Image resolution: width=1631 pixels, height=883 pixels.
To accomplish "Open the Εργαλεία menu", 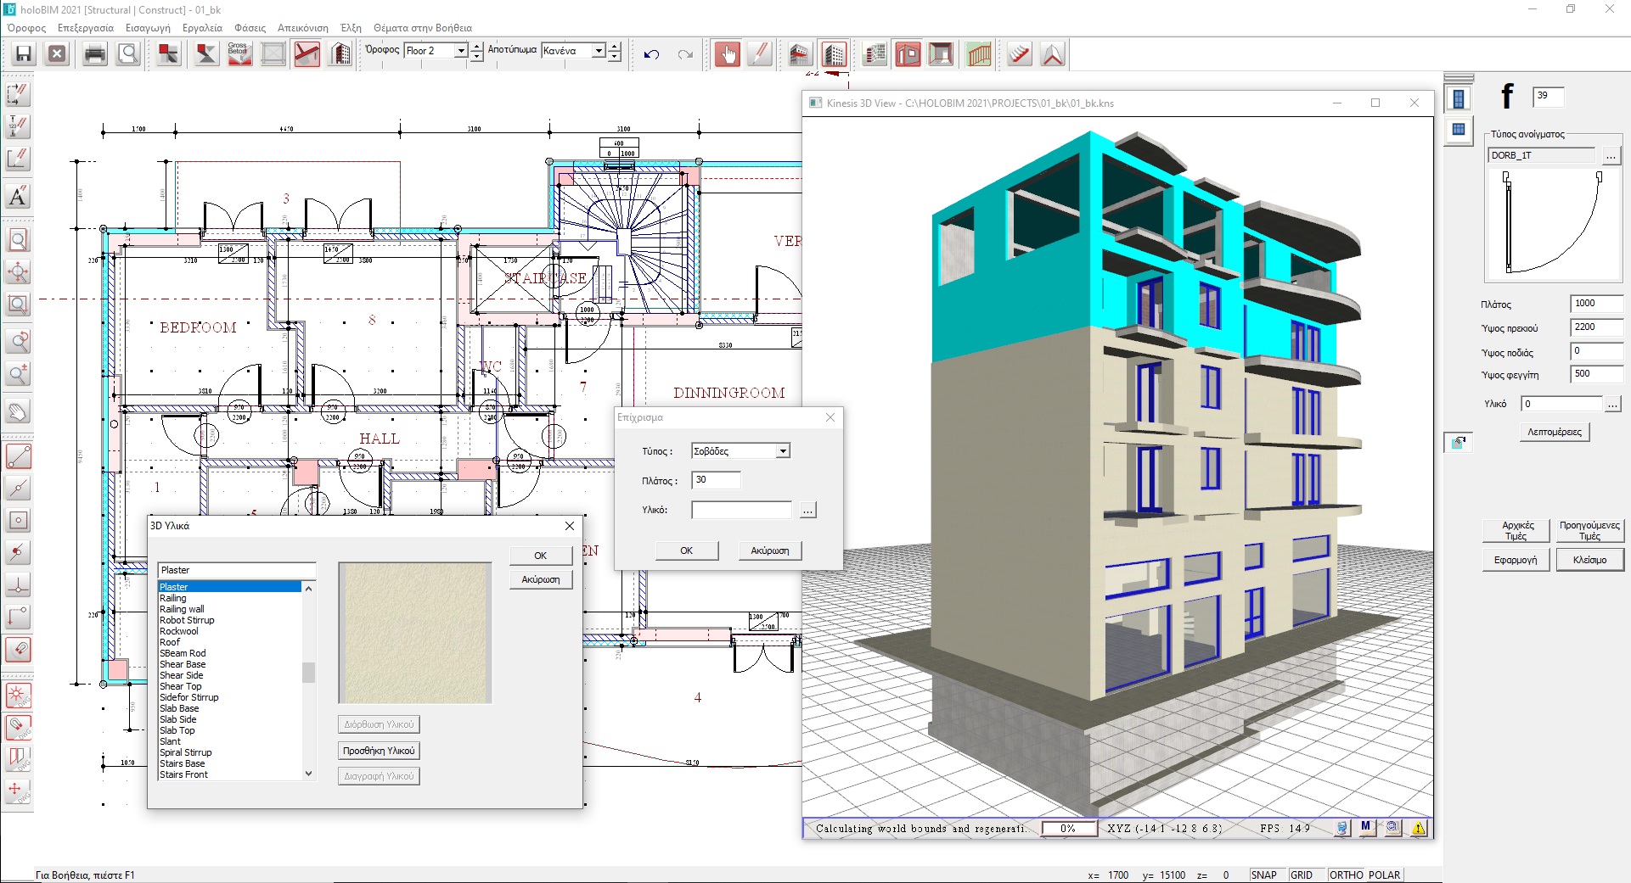I will coord(202,28).
